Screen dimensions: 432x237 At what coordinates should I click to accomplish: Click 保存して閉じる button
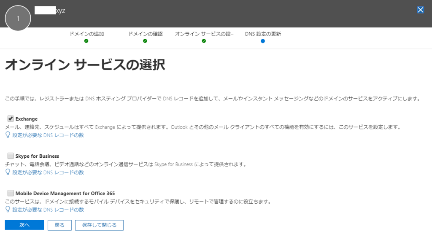pos(99,225)
